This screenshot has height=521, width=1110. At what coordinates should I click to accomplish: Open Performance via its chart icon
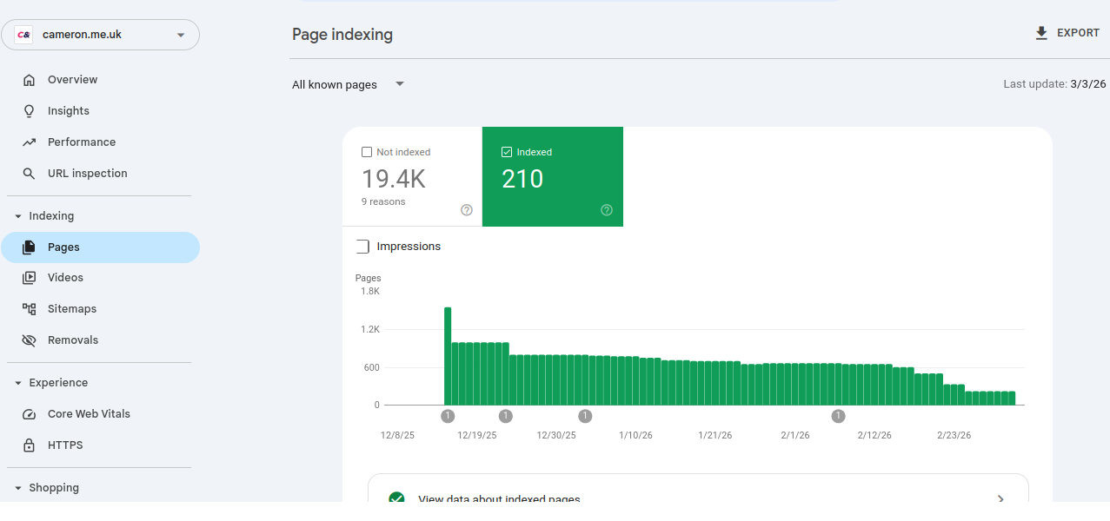30,142
